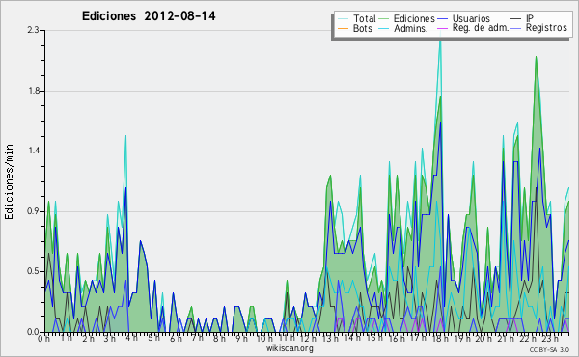This screenshot has width=579, height=357.
Task: Click the y-axis value 1.8
Action: pyautogui.click(x=33, y=91)
